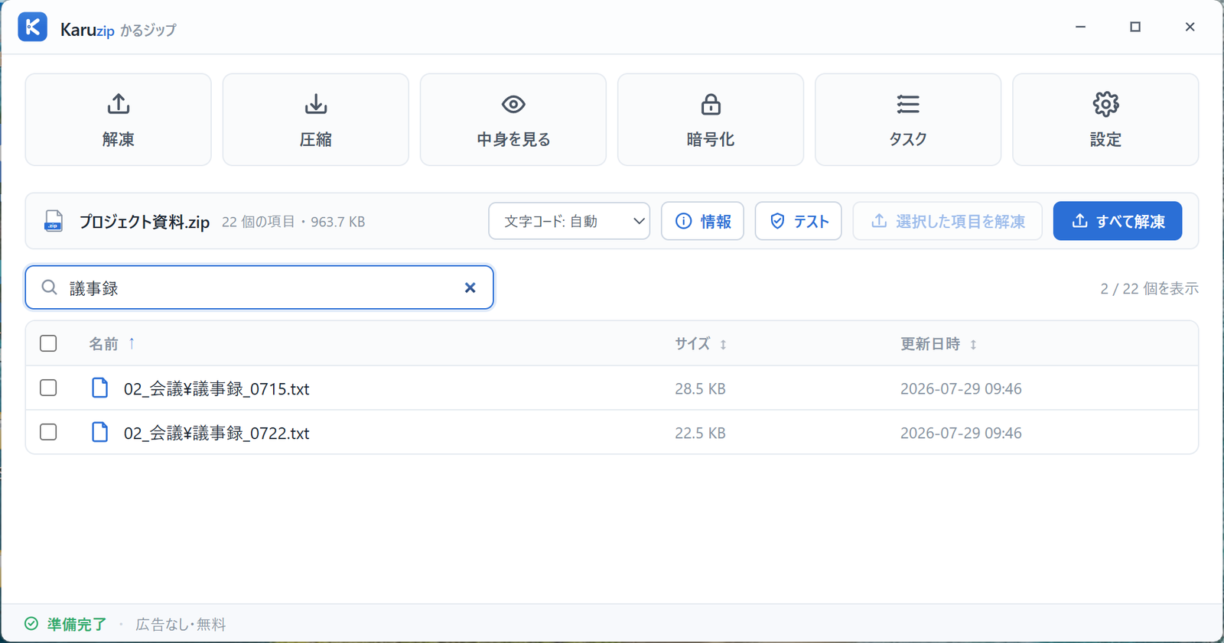Click the プロジェクト資料.zip archive name
The image size is (1224, 643).
pos(145,222)
